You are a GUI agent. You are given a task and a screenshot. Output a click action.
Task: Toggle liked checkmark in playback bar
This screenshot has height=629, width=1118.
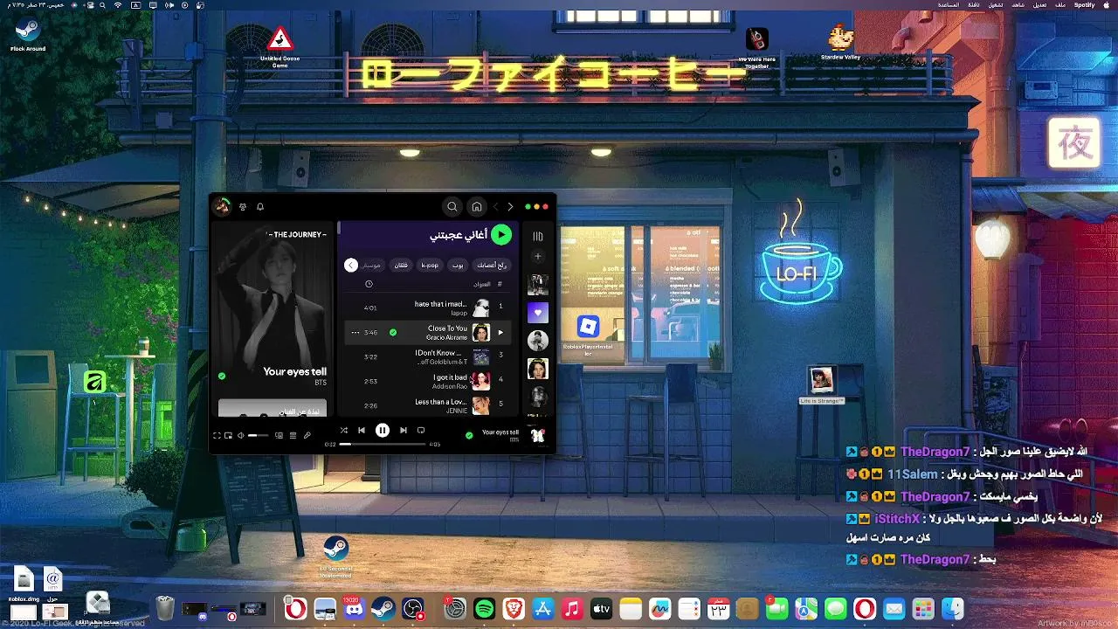[469, 434]
